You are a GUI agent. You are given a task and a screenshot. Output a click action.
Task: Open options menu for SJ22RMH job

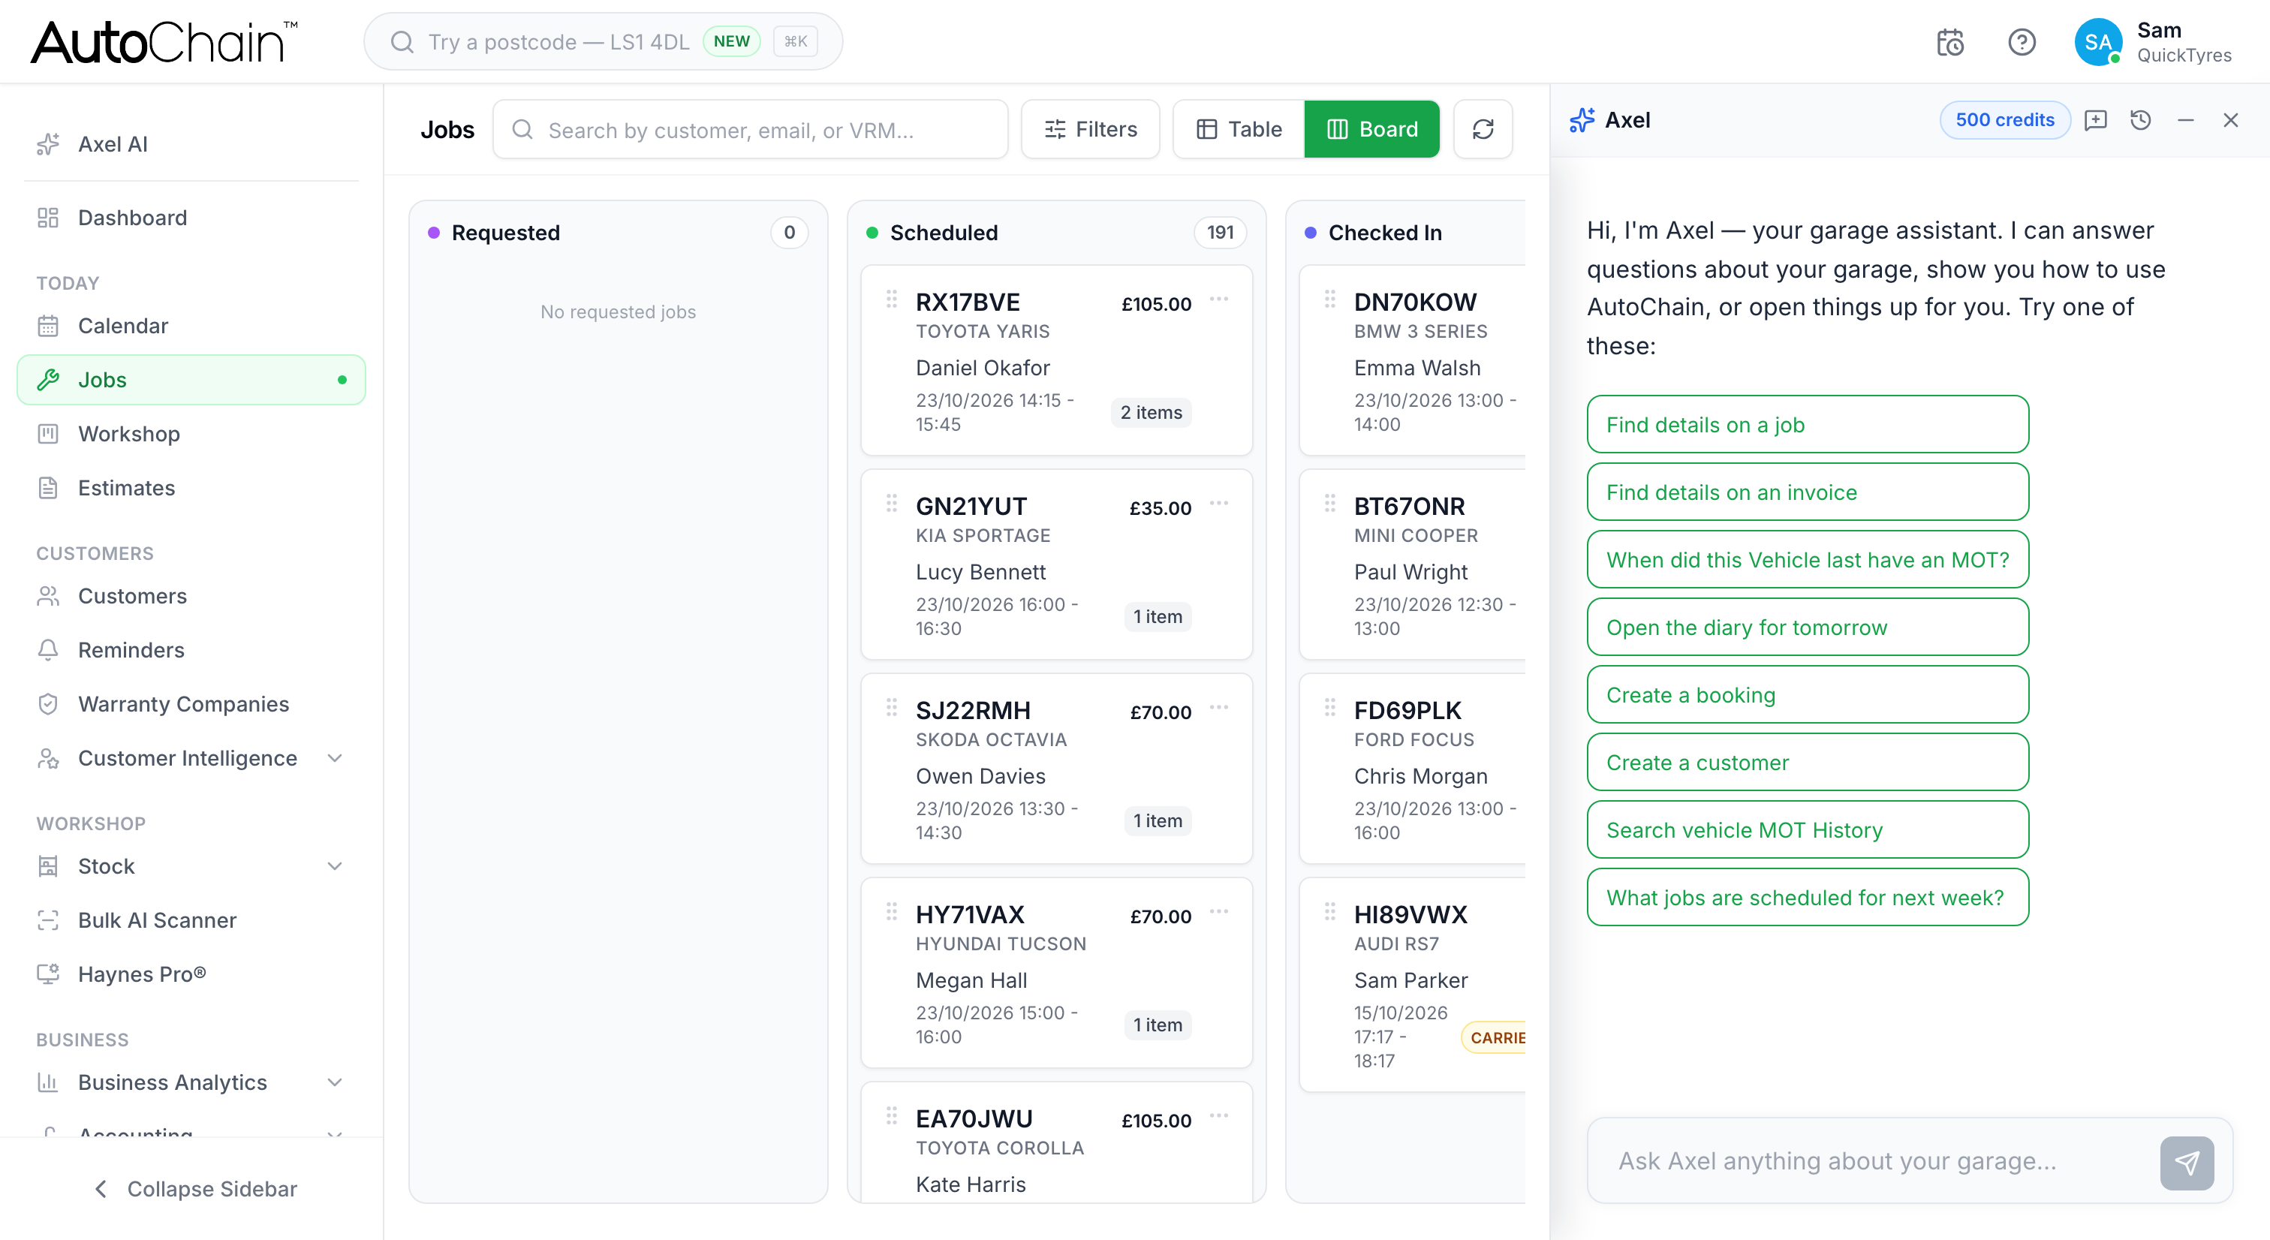tap(1219, 708)
